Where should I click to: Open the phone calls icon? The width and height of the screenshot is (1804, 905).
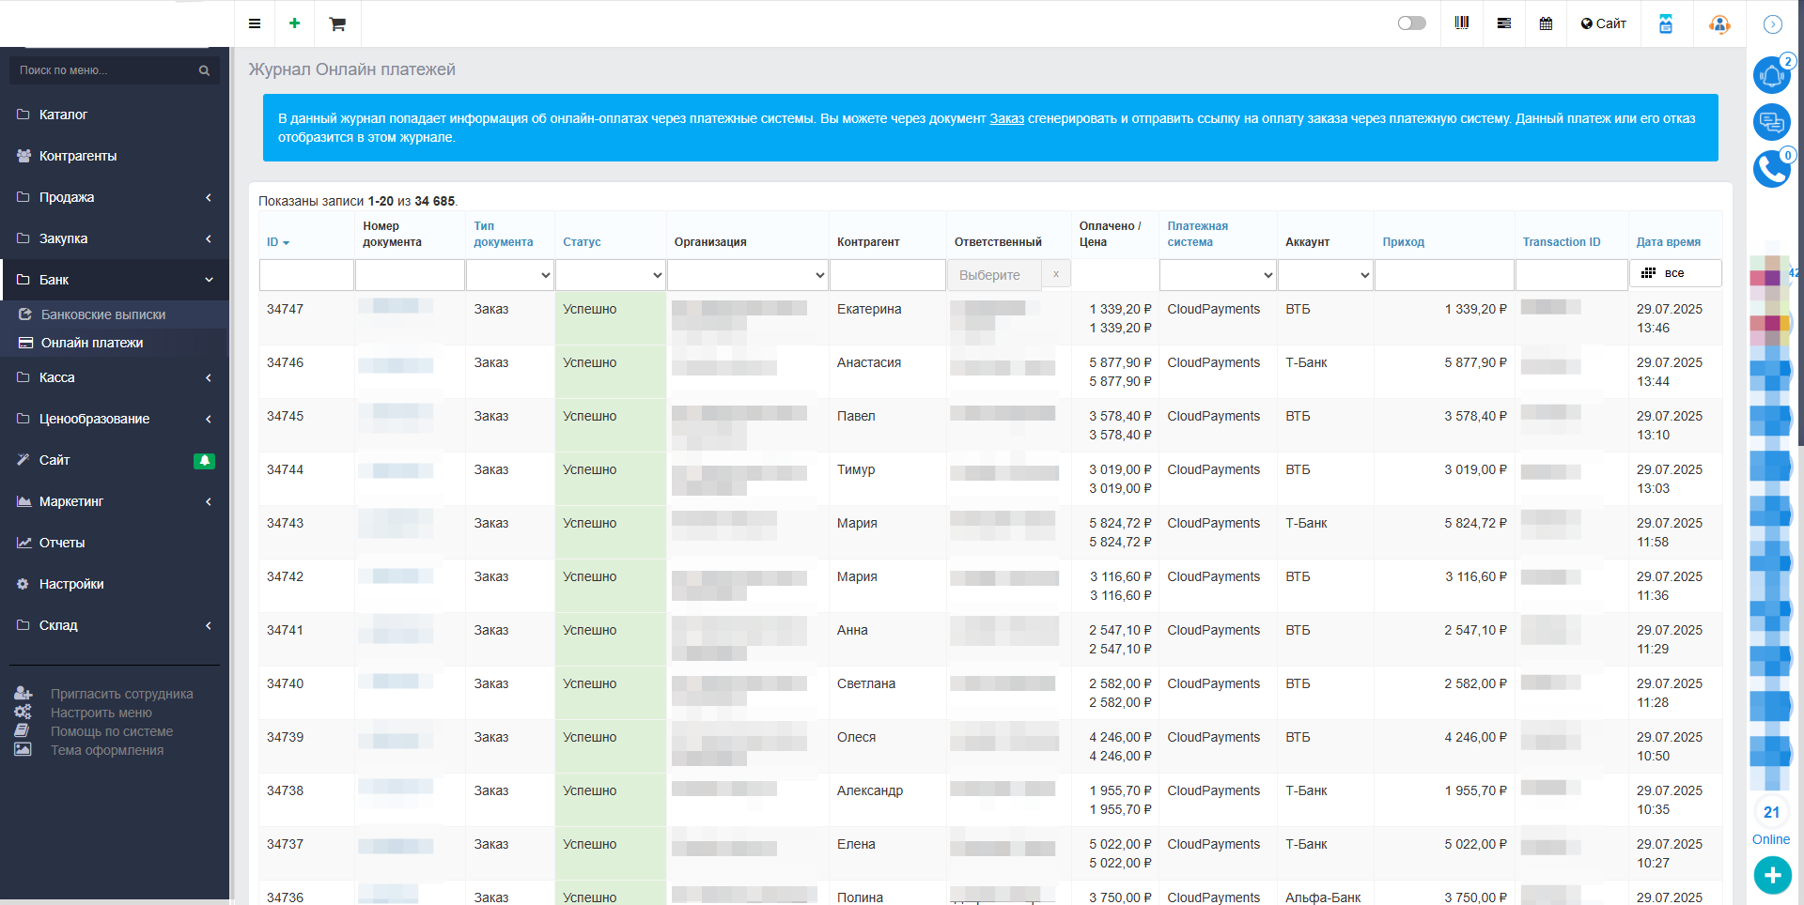pos(1772,169)
